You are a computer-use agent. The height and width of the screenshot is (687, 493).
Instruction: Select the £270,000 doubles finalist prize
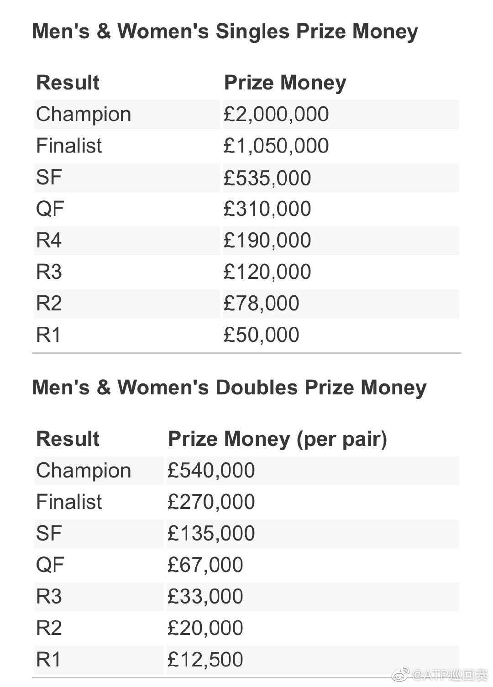point(211,502)
